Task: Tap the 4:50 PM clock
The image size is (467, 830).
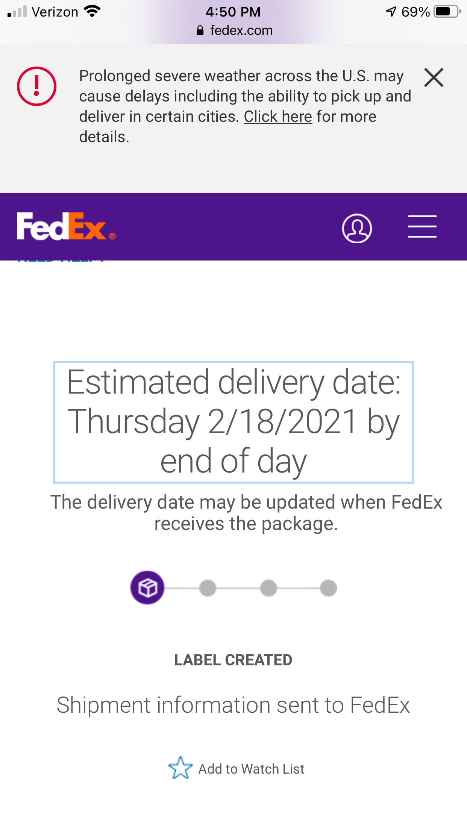Action: click(x=233, y=12)
